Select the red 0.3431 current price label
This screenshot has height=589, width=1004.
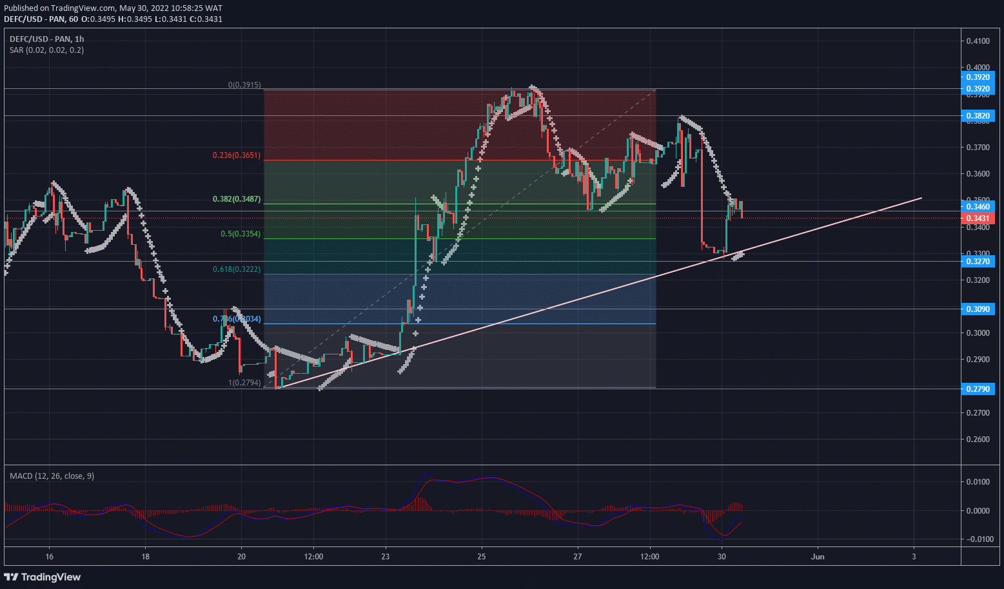[x=978, y=218]
